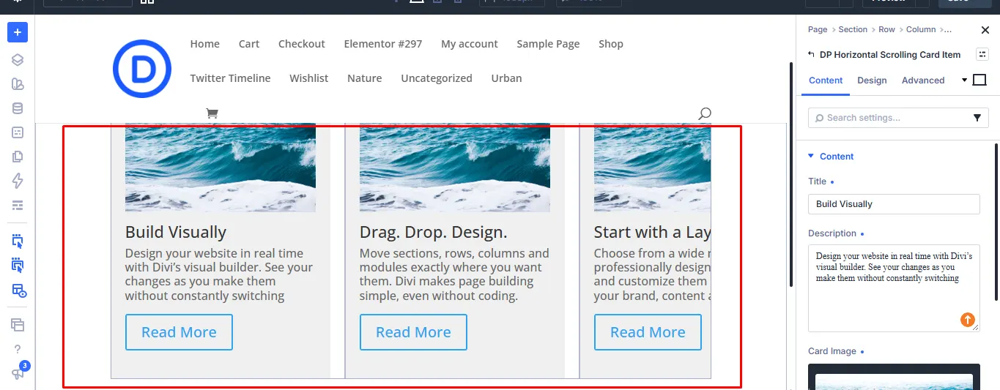Switch to the Advanced tab
This screenshot has width=1000, height=390.
(x=923, y=80)
